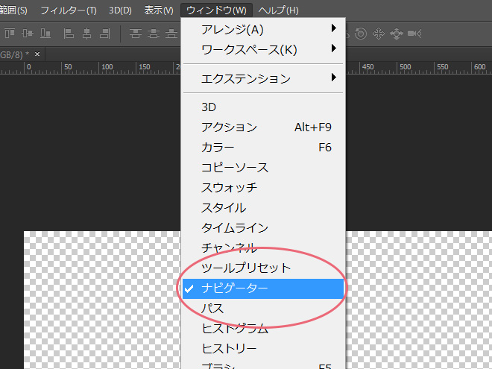This screenshot has width=492, height=369.
Task: Open the ヘルプ(H) menu
Action: (279, 10)
